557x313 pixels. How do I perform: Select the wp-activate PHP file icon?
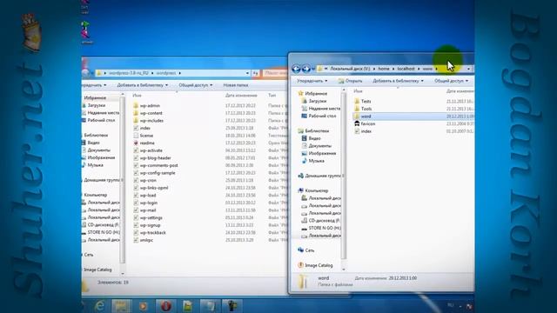(136, 150)
